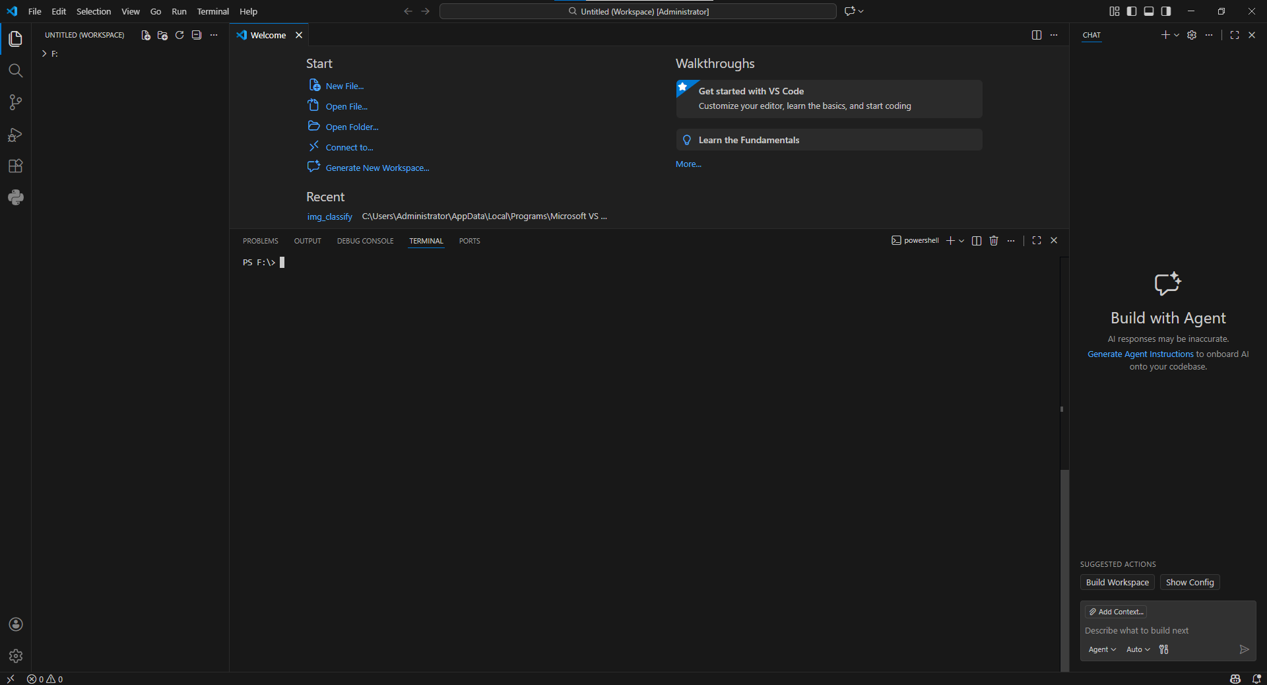The height and width of the screenshot is (685, 1267).
Task: Open the Manage gear in activity bar
Action: point(16,656)
